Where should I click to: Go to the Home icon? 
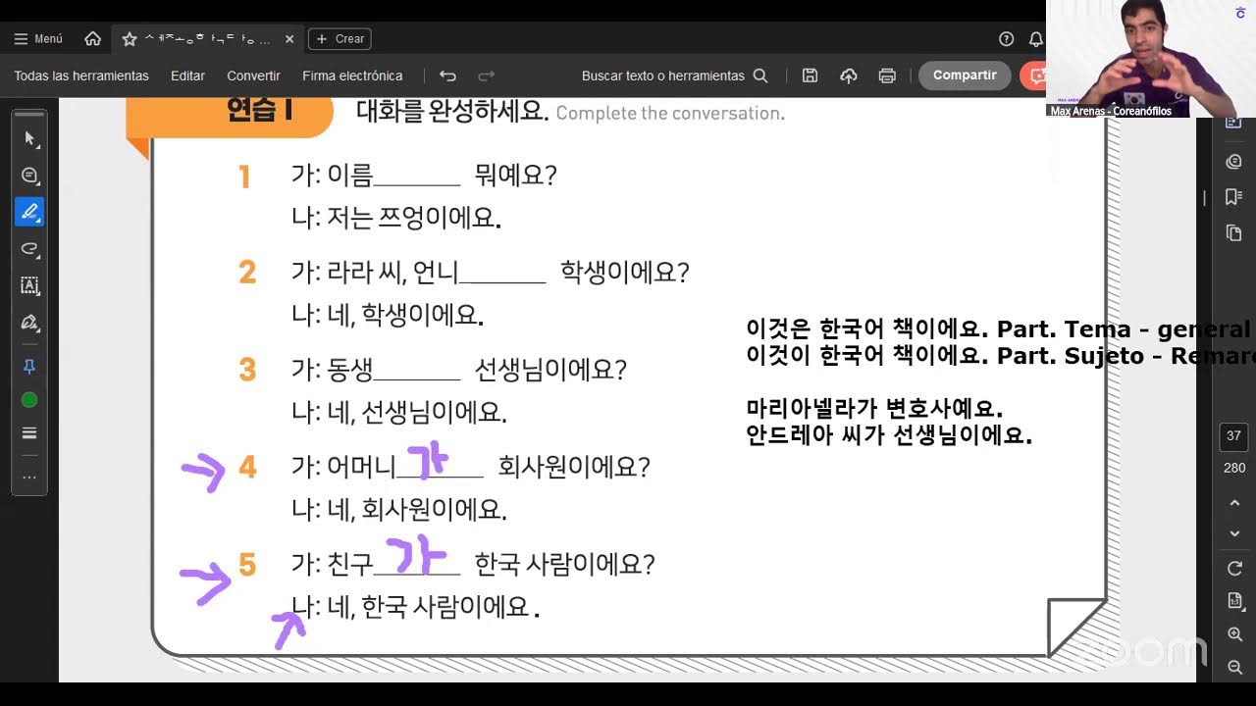93,39
